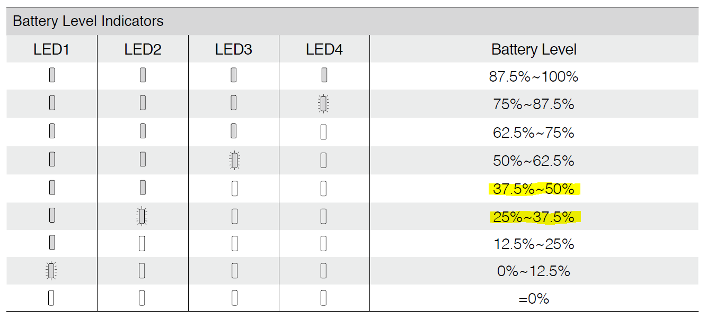Click the lit LED1 icon in 87.5%~100% row
Image resolution: width=715 pixels, height=327 pixels.
tap(52, 75)
